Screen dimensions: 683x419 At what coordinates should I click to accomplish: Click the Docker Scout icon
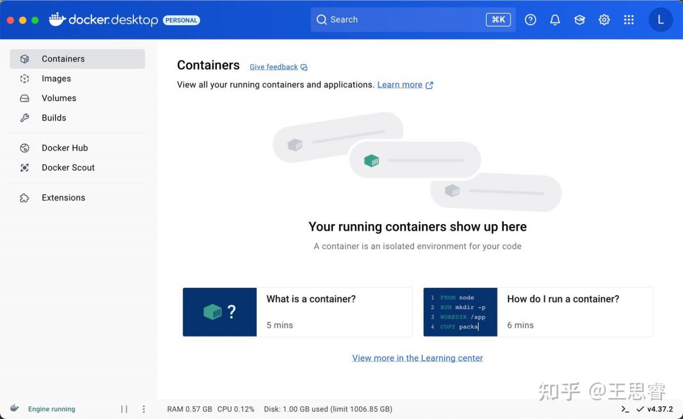(25, 168)
